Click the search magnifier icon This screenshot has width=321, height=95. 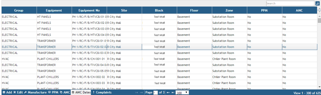[x=318, y=3]
